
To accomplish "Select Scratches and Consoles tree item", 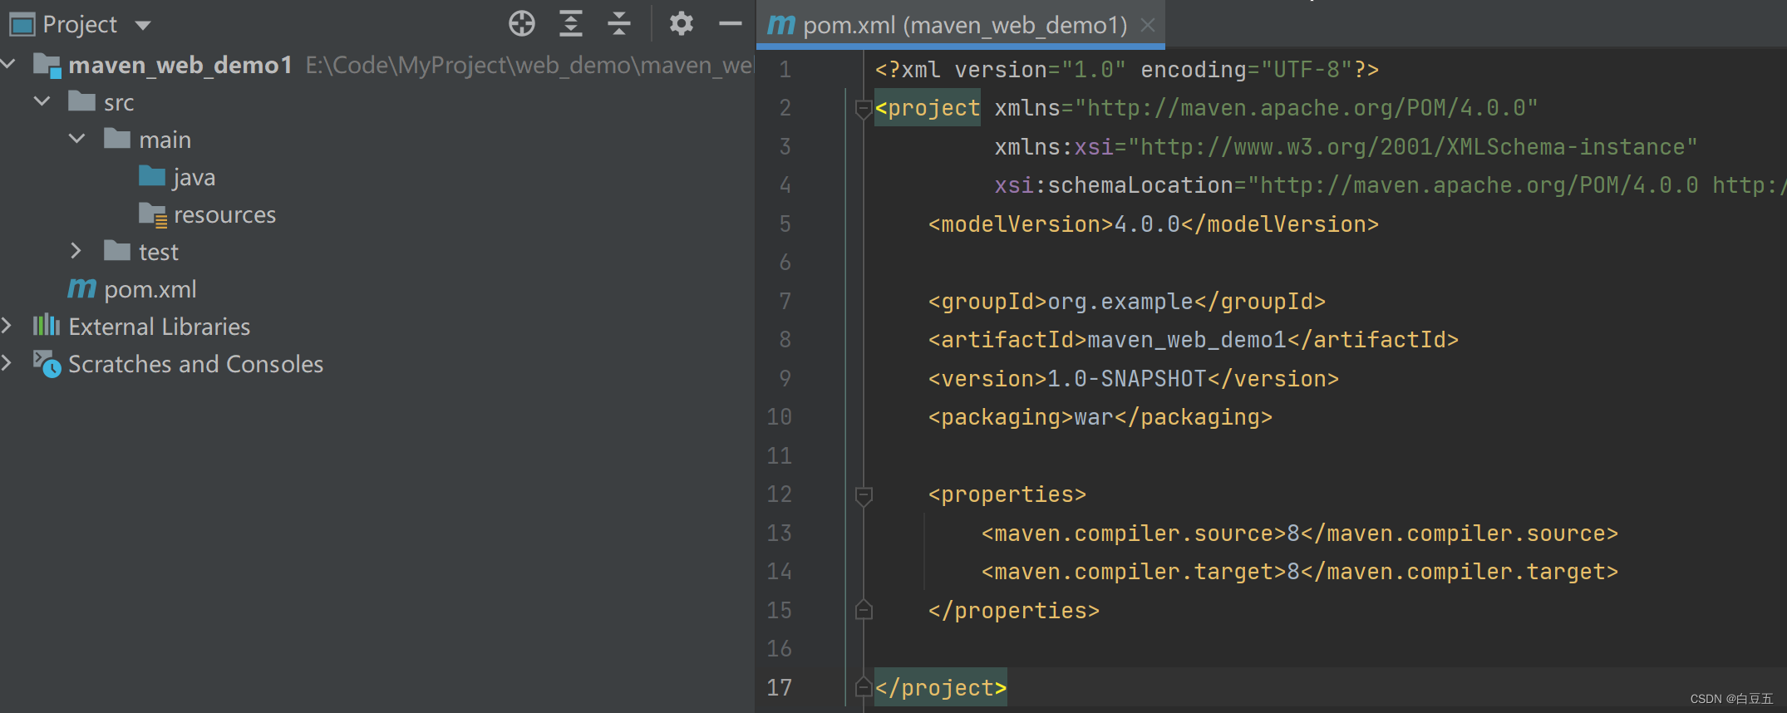I will click(195, 364).
